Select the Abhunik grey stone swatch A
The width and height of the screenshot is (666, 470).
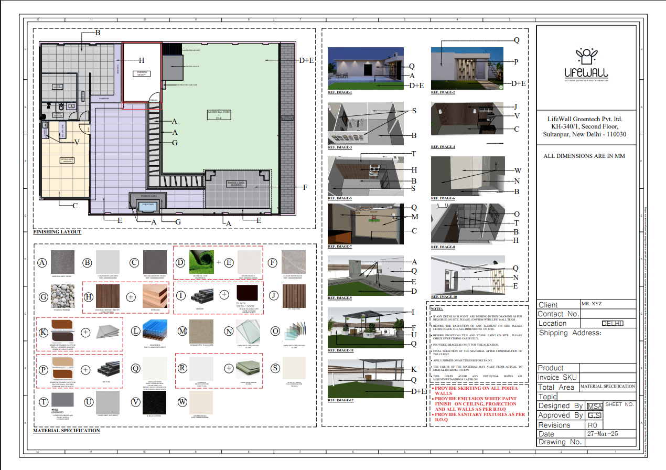click(63, 262)
